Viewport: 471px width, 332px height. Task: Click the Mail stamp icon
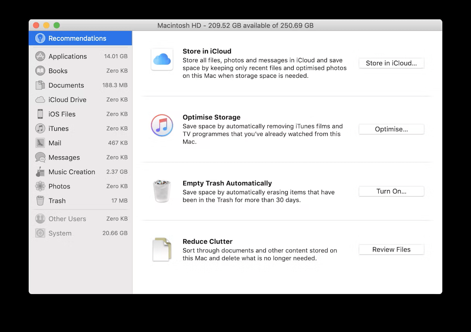pyautogui.click(x=40, y=143)
